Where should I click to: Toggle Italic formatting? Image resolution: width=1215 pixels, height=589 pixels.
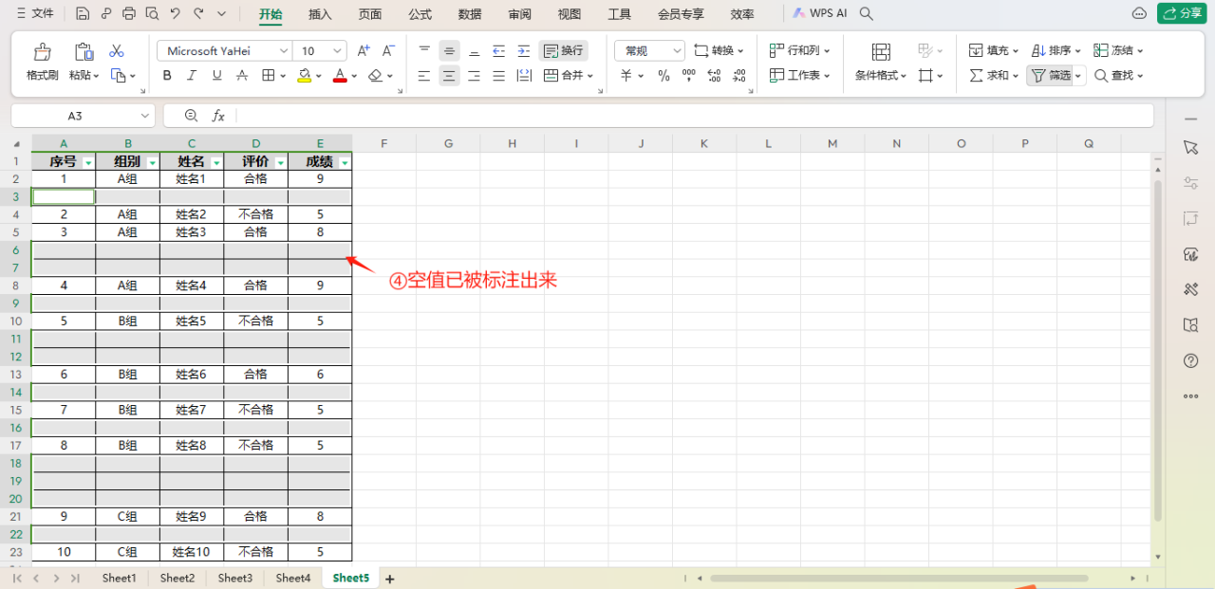click(193, 76)
